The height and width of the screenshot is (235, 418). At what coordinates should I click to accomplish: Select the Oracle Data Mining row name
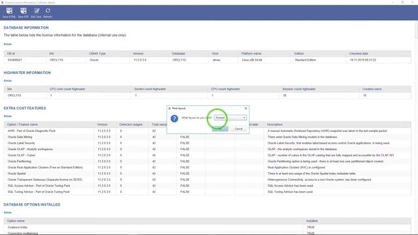[x=20, y=137]
